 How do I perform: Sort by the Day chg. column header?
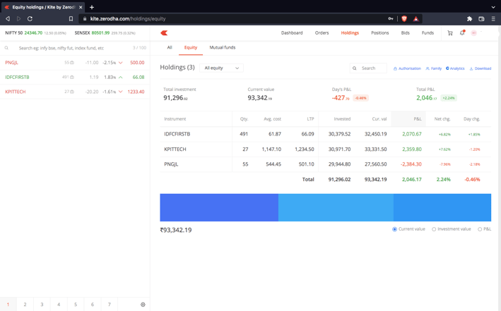471,119
